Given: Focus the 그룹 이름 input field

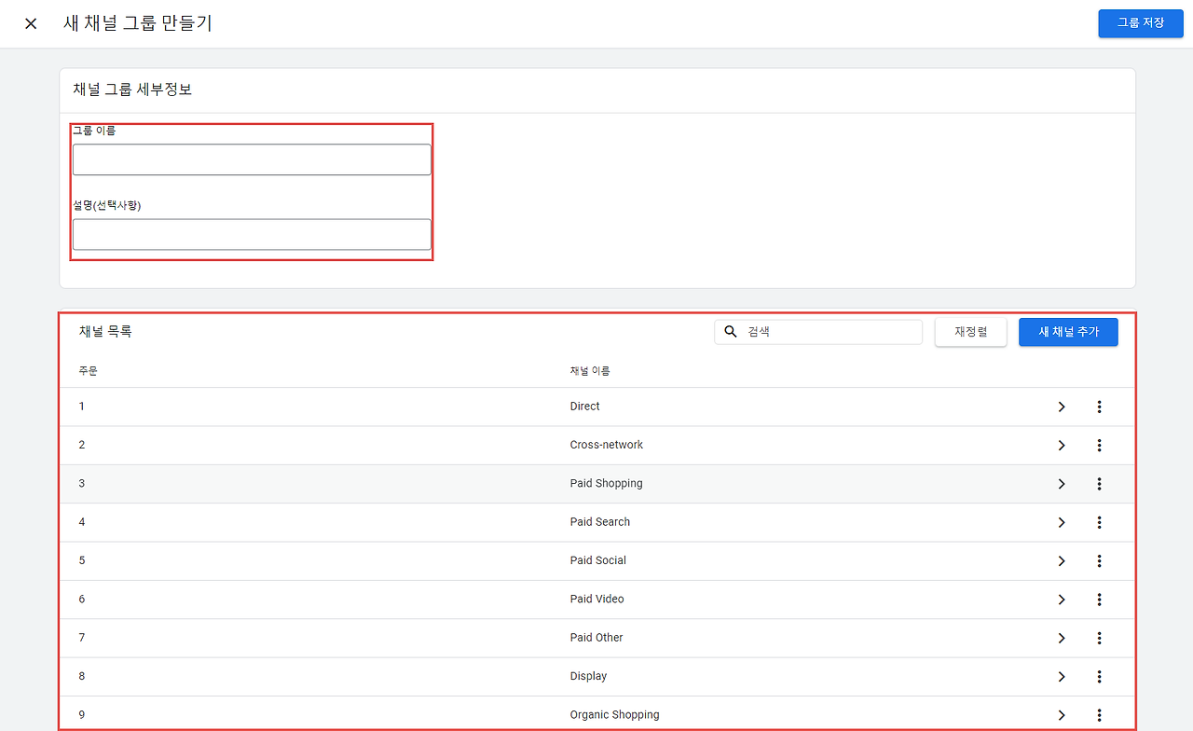Looking at the screenshot, I should point(252,159).
